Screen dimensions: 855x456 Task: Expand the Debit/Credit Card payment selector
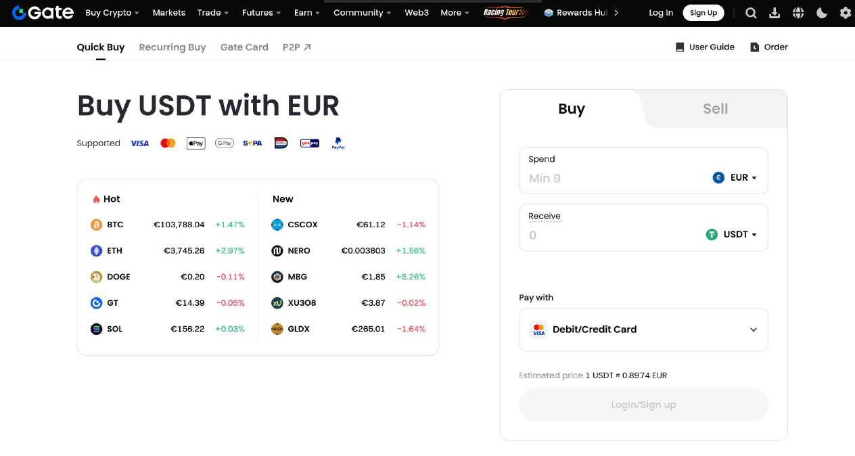pos(643,329)
